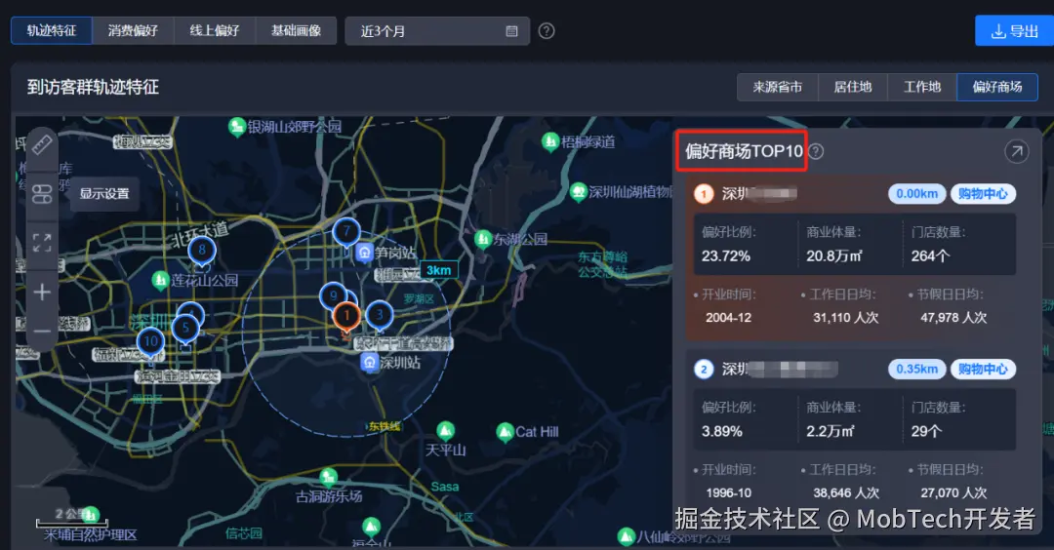This screenshot has height=550, width=1054.
Task: Zoom in the map with plus icon
Action: 42,293
